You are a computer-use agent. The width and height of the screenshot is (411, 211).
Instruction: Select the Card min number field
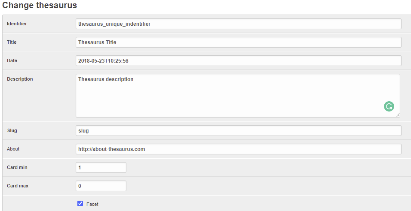pyautogui.click(x=101, y=167)
